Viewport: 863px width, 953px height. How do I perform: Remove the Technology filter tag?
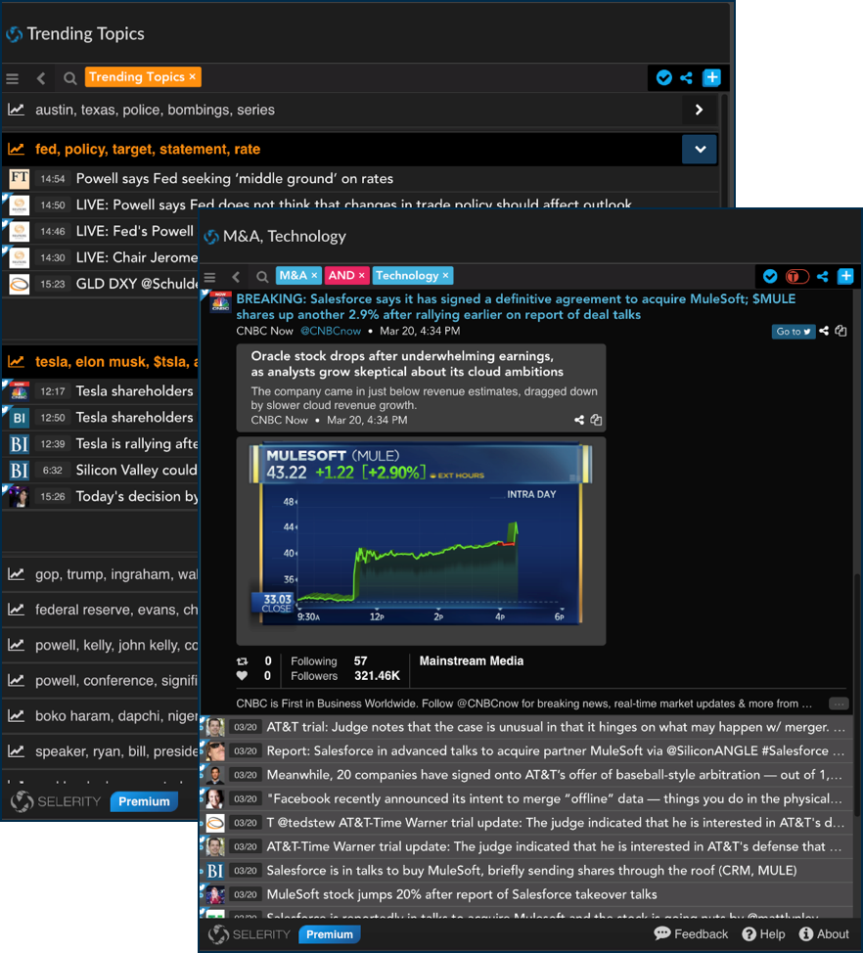[x=445, y=275]
